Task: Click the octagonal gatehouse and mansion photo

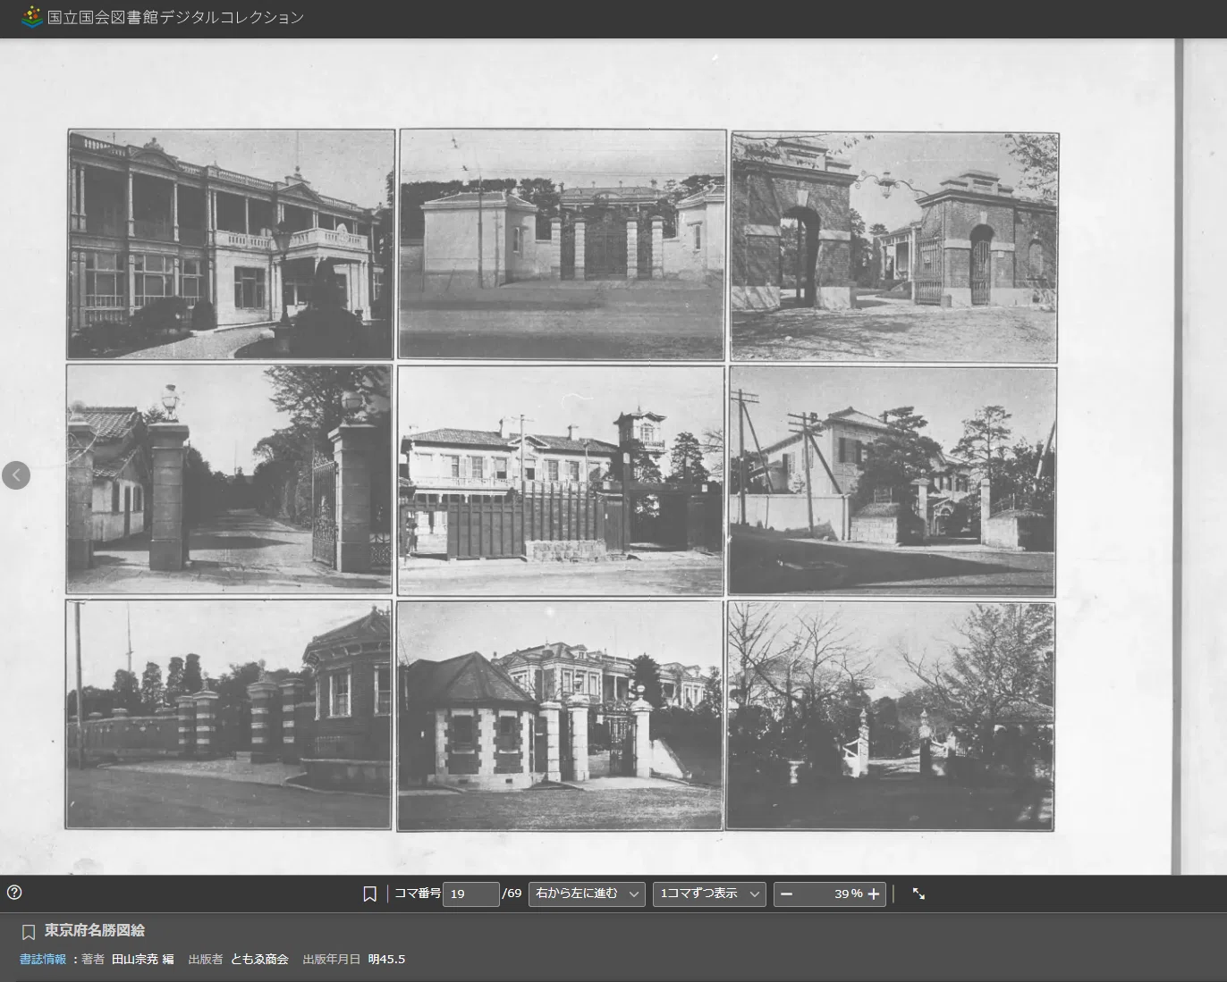Action: click(x=560, y=716)
